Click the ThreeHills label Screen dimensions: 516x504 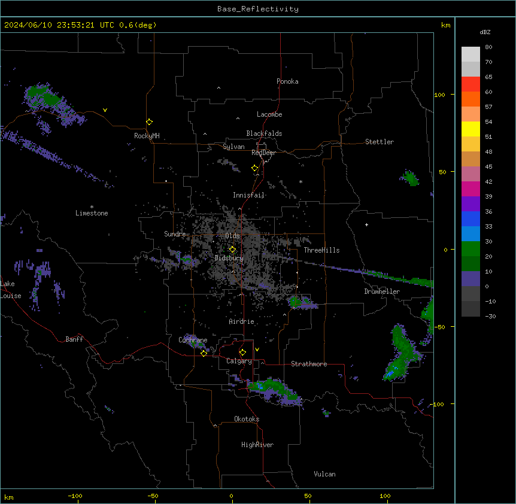pos(321,250)
